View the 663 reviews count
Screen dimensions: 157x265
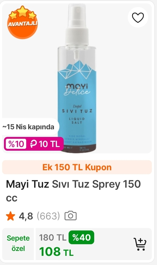click(48, 216)
